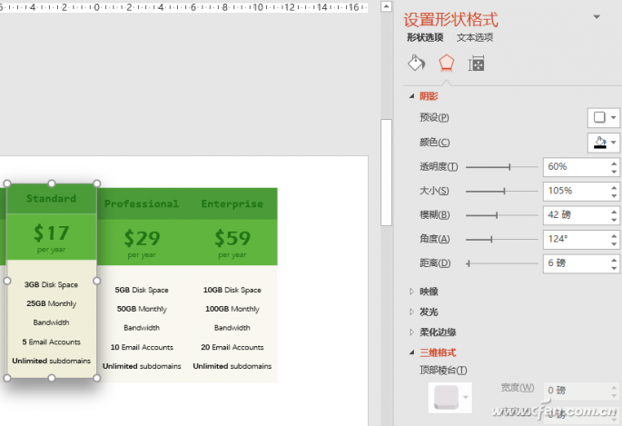Click the 角度 124° value field

(576, 239)
